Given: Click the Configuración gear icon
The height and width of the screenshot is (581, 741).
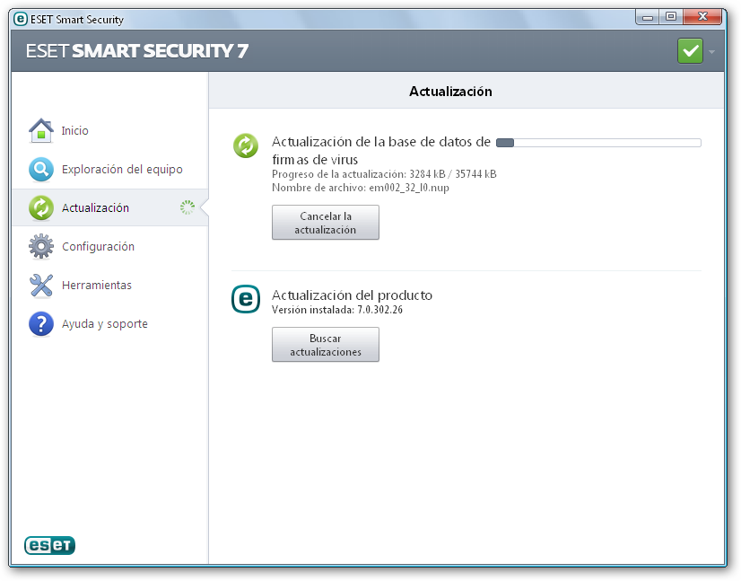Looking at the screenshot, I should [x=41, y=247].
